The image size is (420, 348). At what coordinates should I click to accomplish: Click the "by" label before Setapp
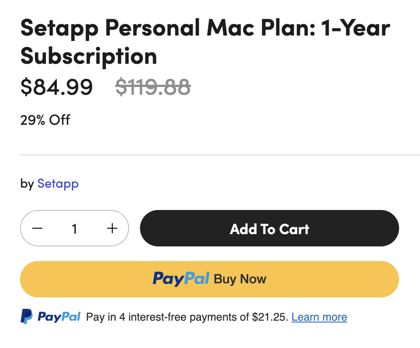tap(27, 184)
